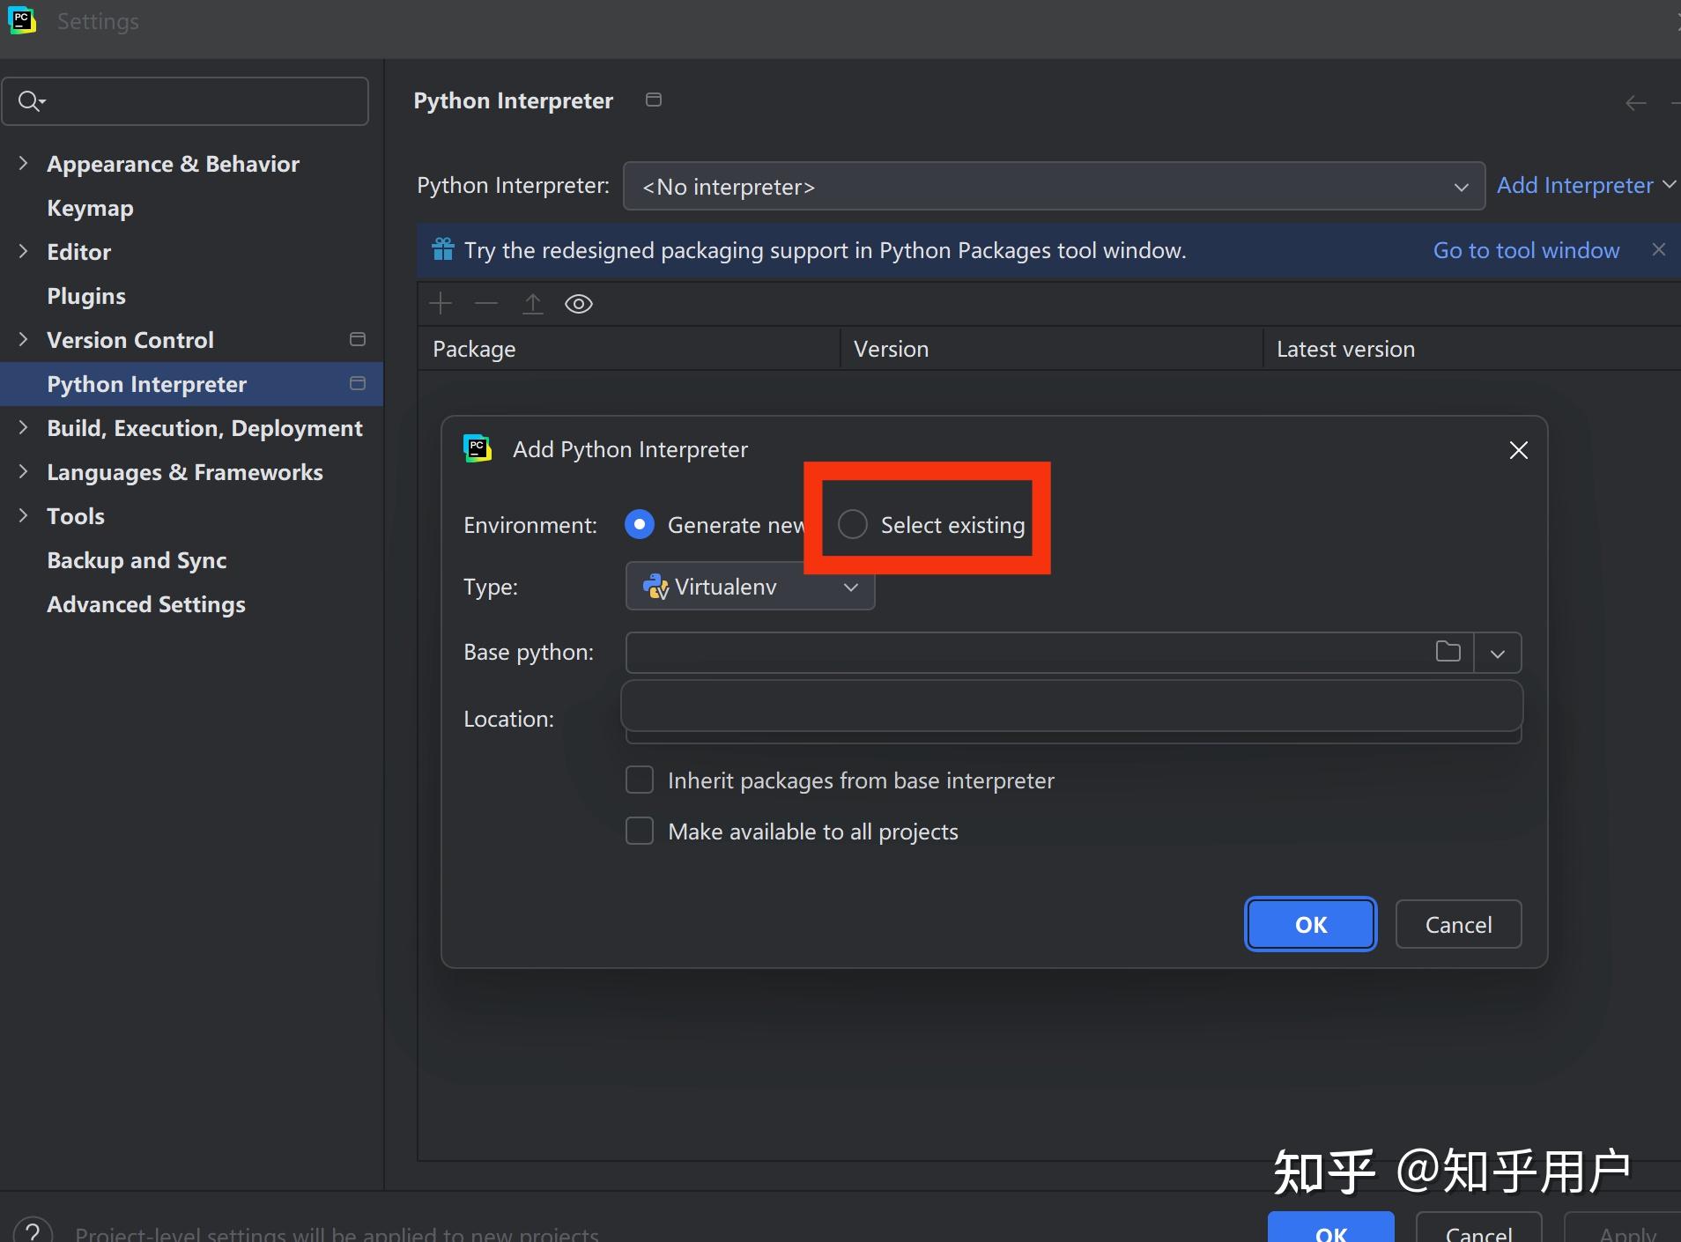Open Backup and Sync settings
This screenshot has width=1681, height=1242.
[x=137, y=560]
